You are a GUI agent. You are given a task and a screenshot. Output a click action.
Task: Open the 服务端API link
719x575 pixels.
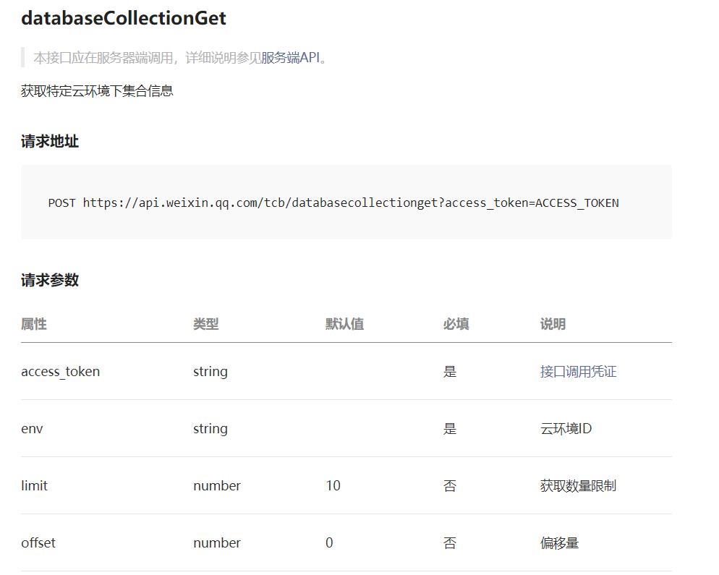(x=290, y=58)
